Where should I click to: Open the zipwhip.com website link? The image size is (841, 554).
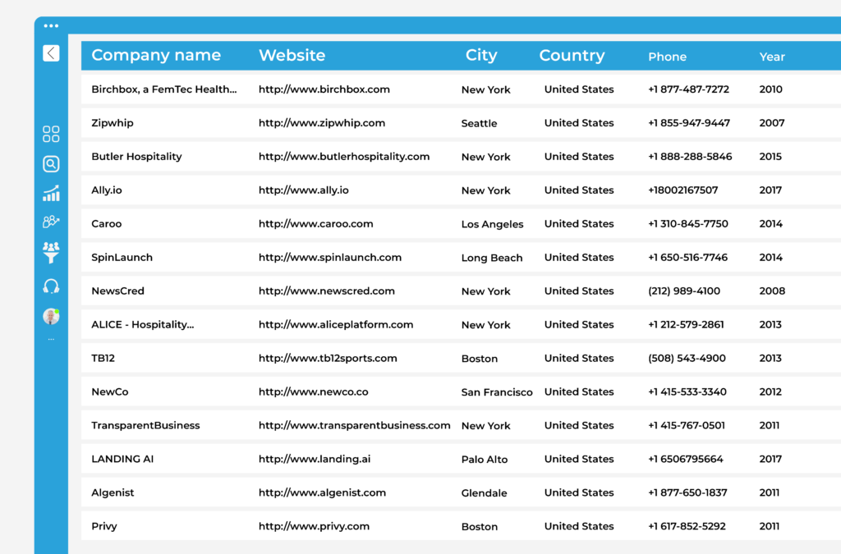(321, 123)
